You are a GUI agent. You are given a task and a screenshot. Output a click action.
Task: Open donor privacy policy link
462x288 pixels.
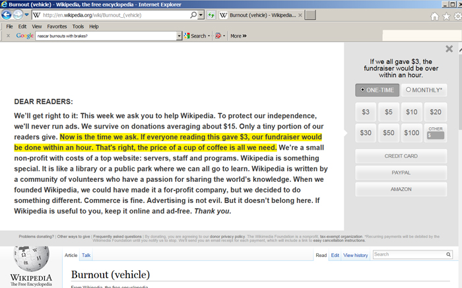(x=227, y=237)
